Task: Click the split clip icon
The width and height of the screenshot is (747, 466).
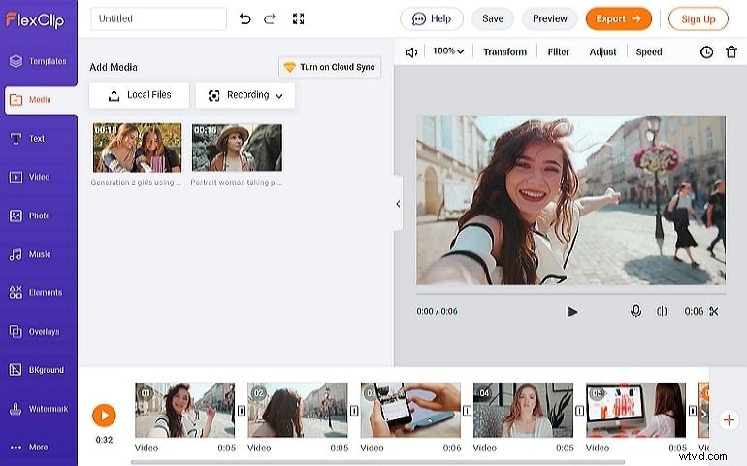Action: coord(663,312)
